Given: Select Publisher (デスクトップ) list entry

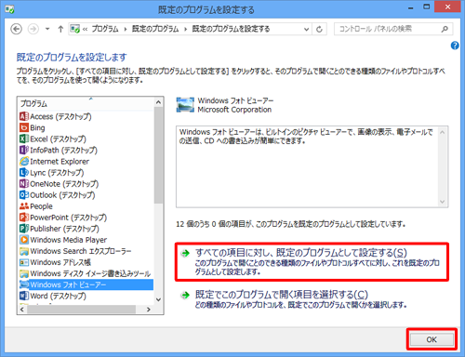Looking at the screenshot, I should coord(86,229).
